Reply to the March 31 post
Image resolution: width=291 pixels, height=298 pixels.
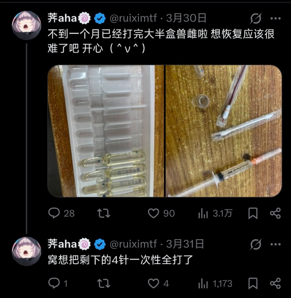54,283
